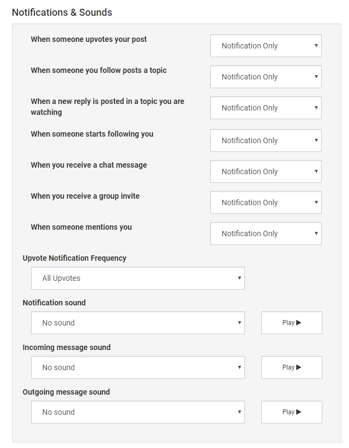Play the Incoming message sound preview
Screen dimensions: 349x448
[291, 367]
